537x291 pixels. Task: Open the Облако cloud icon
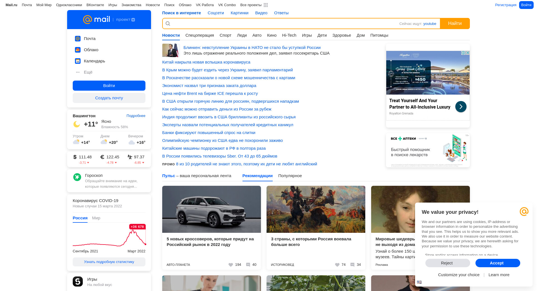(x=78, y=50)
